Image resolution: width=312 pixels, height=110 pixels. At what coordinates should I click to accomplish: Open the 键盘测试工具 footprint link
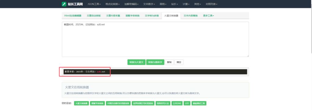coord(199,103)
